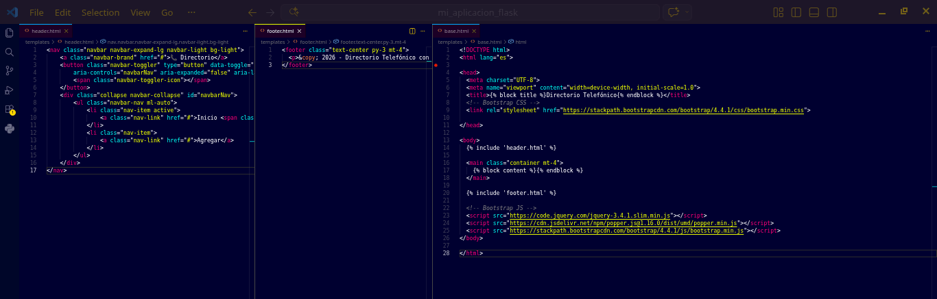The image size is (937, 299).
Task: Toggle the primary side bar
Action: click(796, 12)
